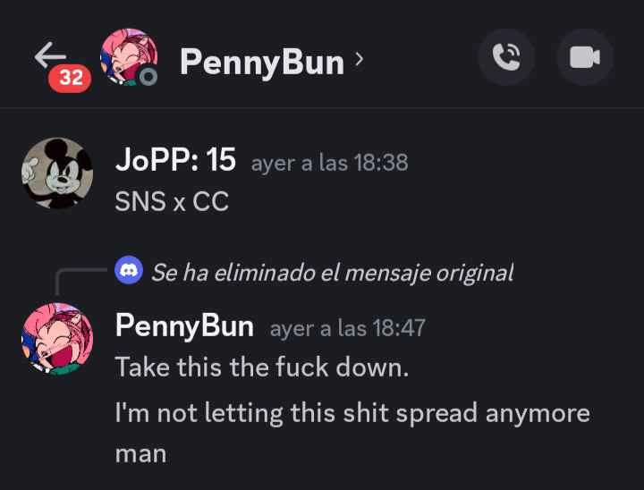644x490 pixels.
Task: Open PennyBun's avatar beside the message
Action: point(57,339)
